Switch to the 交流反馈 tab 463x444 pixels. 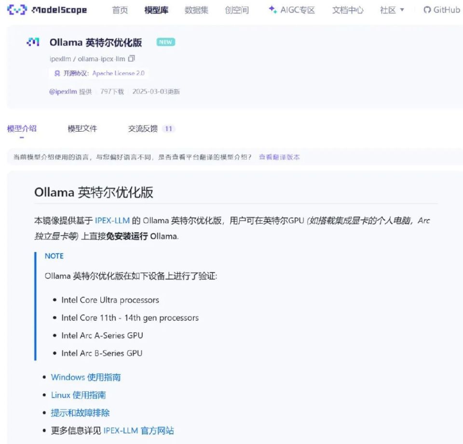point(143,128)
